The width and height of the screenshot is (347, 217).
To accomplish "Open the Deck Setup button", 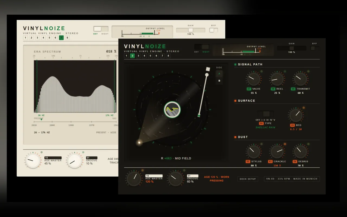I will point(248,179).
